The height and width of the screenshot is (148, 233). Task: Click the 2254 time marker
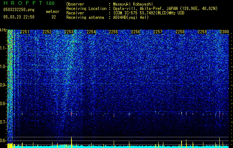91,32
